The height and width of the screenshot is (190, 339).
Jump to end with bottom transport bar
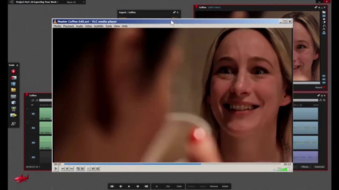[146, 186]
